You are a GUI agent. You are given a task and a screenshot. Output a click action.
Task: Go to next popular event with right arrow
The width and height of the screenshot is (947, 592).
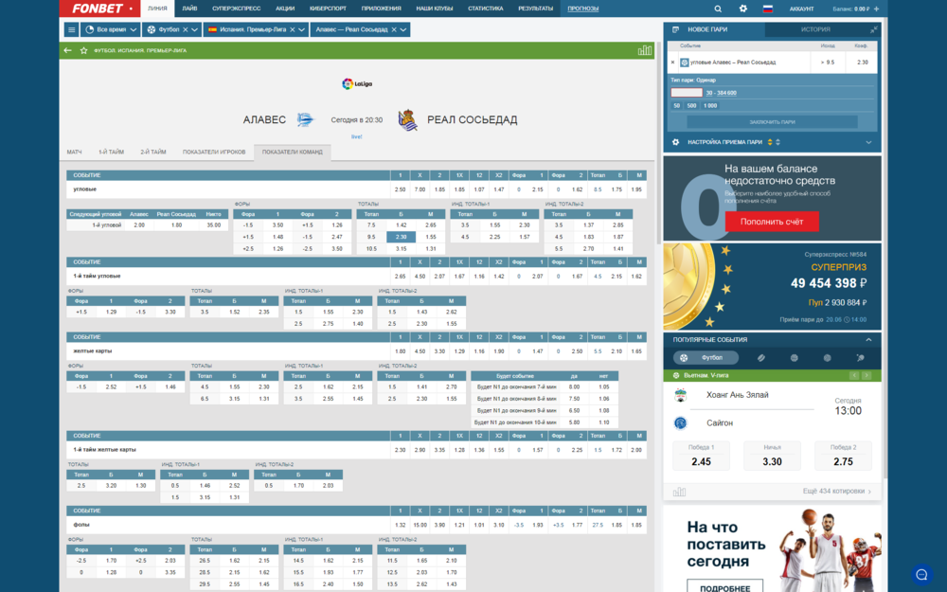[867, 376]
